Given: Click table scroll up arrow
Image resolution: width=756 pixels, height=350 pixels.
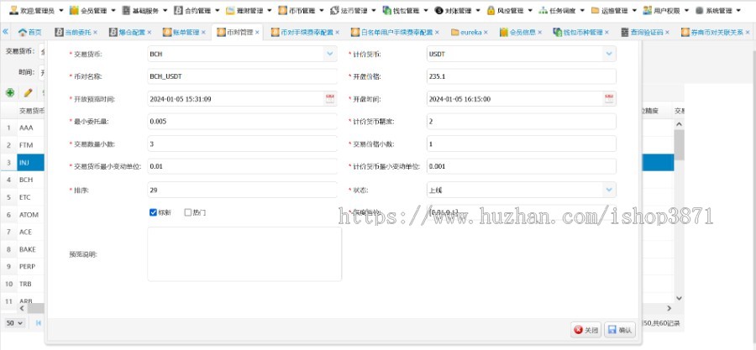Looking at the screenshot, I should point(679,124).
